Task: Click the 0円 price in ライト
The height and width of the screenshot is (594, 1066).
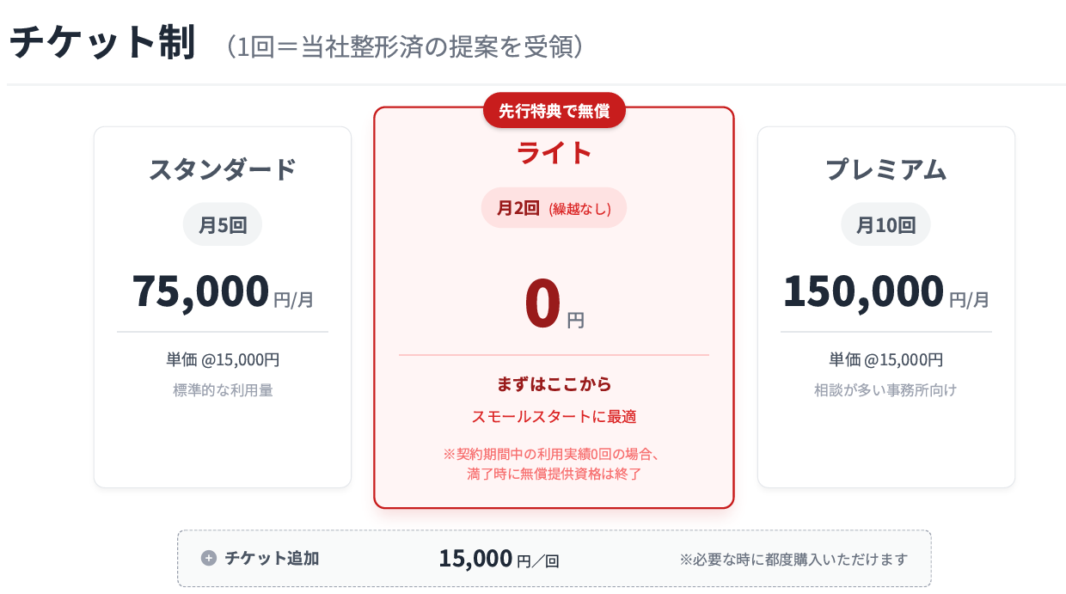Action: [x=554, y=305]
